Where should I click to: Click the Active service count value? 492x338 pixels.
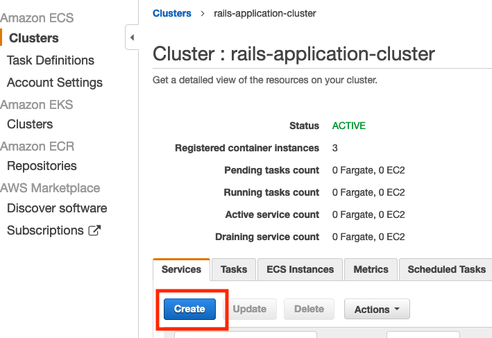[368, 214]
